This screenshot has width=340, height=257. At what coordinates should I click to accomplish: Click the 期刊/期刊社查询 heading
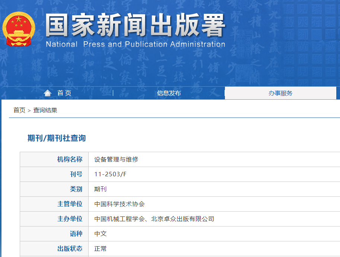tap(57, 138)
